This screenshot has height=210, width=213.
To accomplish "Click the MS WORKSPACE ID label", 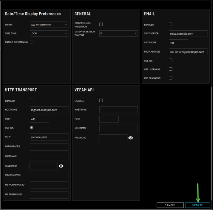I will [x=15, y=185].
